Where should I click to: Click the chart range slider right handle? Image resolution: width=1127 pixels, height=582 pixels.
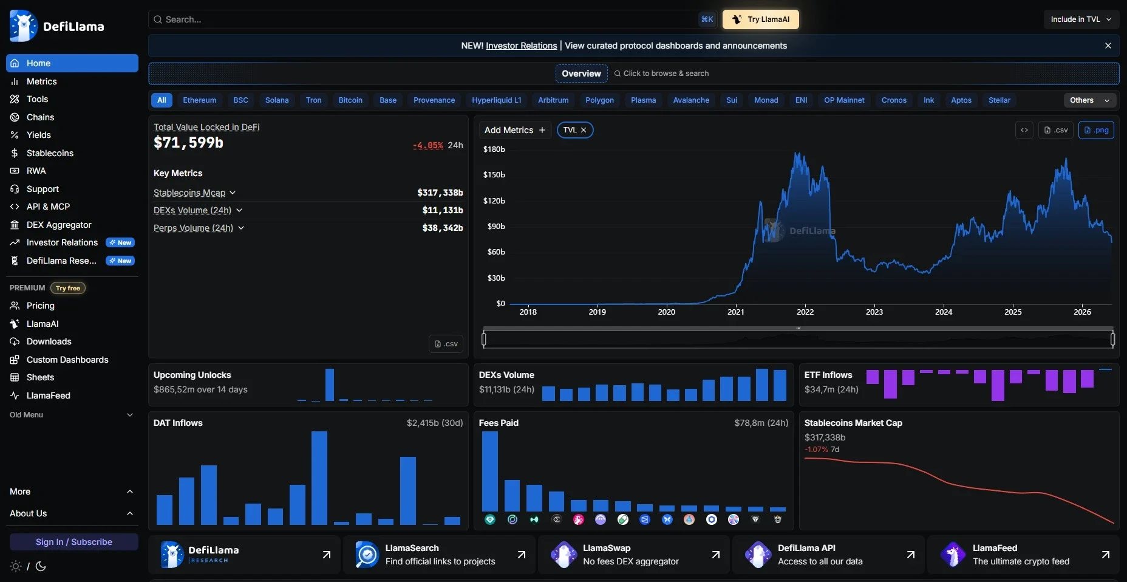(1112, 339)
